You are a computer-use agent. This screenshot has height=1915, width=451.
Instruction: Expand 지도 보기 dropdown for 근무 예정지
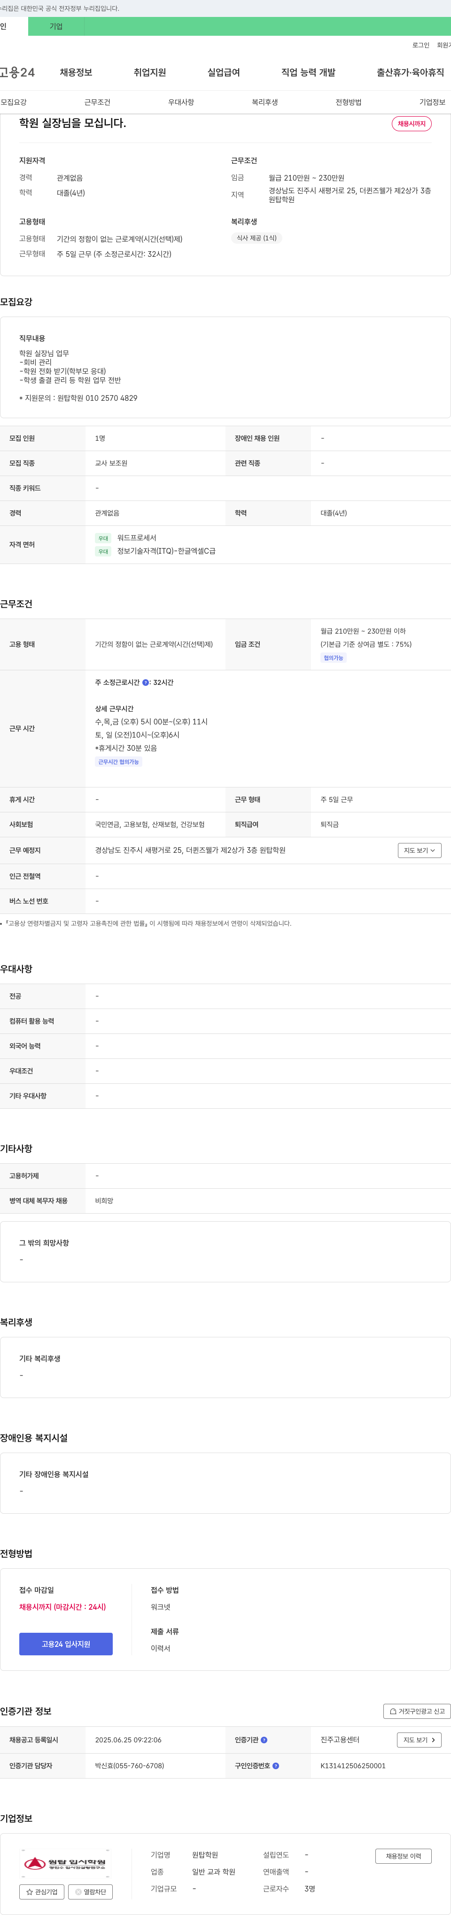tap(420, 850)
